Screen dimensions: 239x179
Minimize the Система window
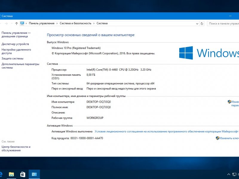tap(230, 16)
